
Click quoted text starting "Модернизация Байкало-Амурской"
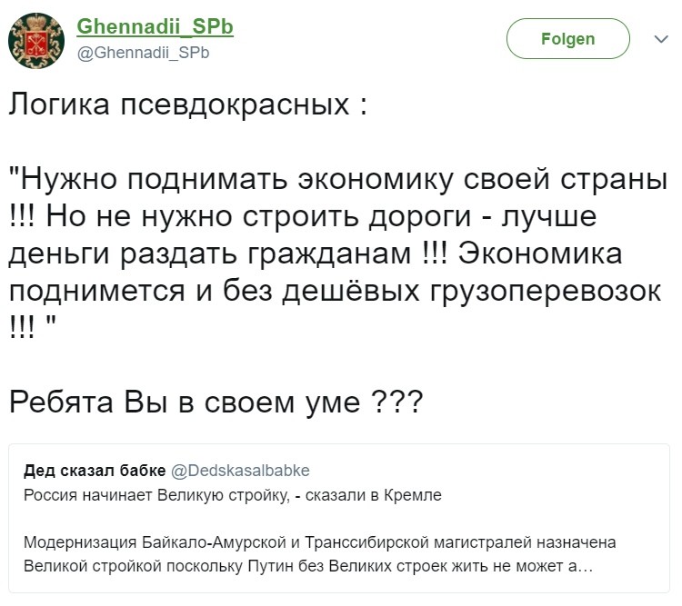pyautogui.click(x=320, y=543)
